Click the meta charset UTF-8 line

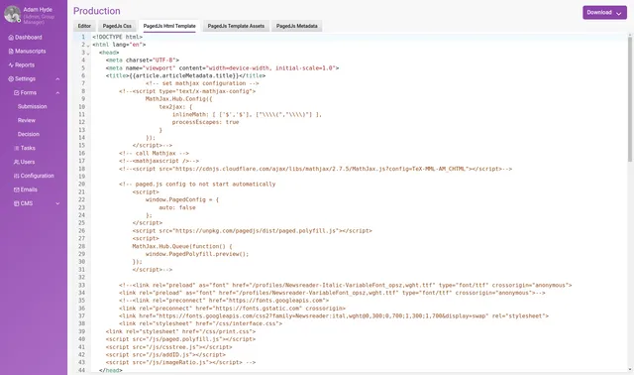click(x=143, y=61)
